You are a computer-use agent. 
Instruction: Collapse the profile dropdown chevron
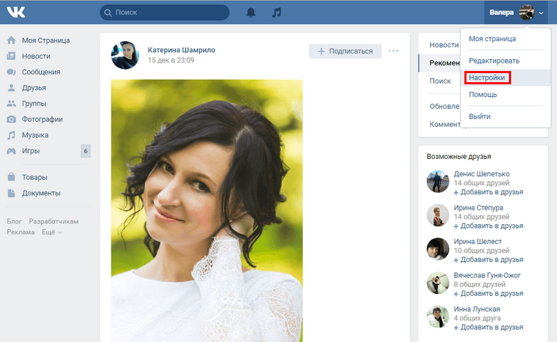[541, 13]
